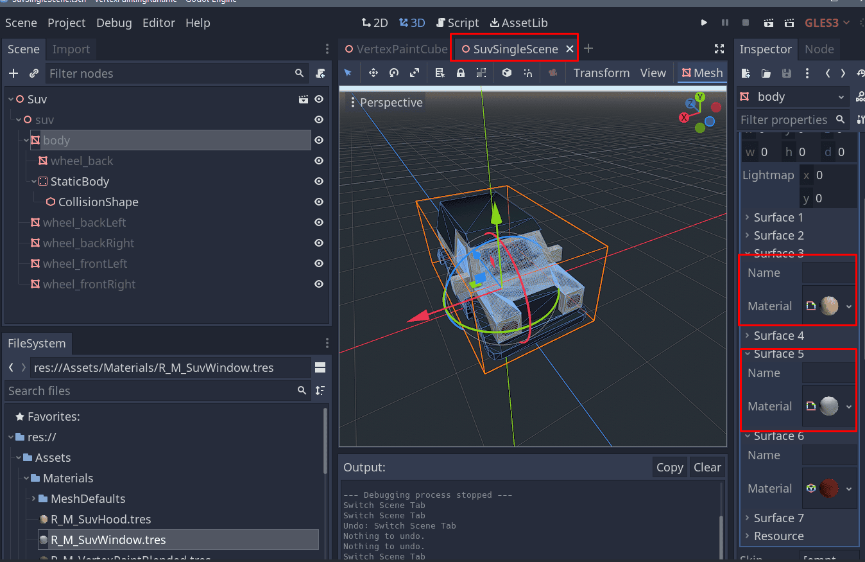
Task: Open the Debug menu
Action: (114, 23)
